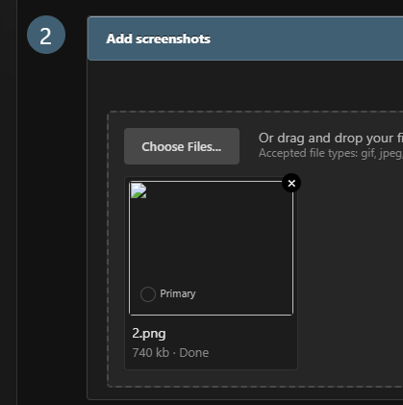Select the 2.png file name

[149, 334]
